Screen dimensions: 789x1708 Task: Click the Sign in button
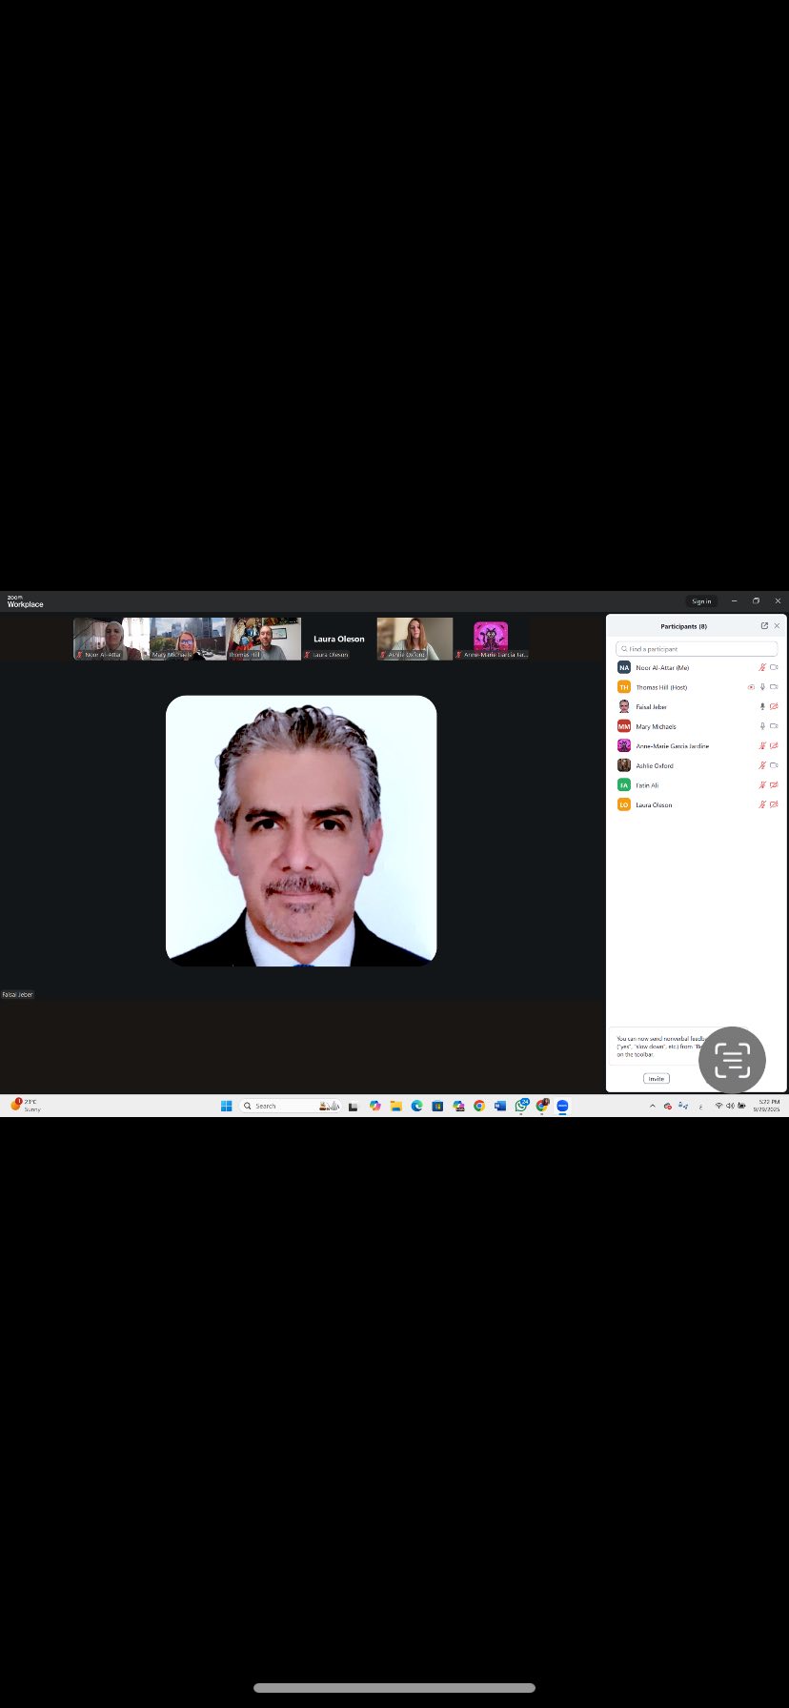coord(701,601)
